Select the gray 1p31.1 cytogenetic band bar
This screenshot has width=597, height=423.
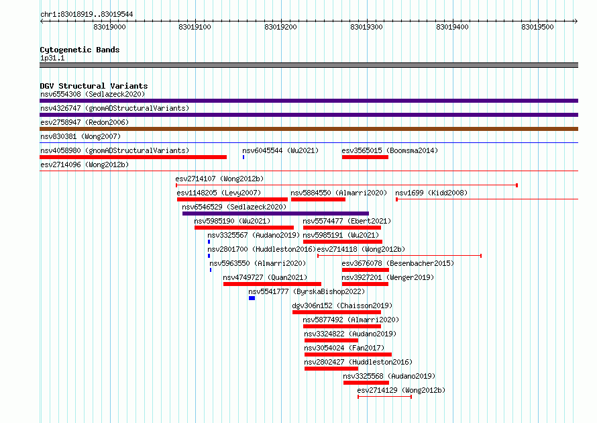(309, 65)
